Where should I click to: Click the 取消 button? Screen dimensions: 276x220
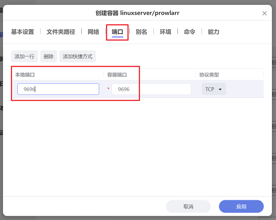point(188,206)
